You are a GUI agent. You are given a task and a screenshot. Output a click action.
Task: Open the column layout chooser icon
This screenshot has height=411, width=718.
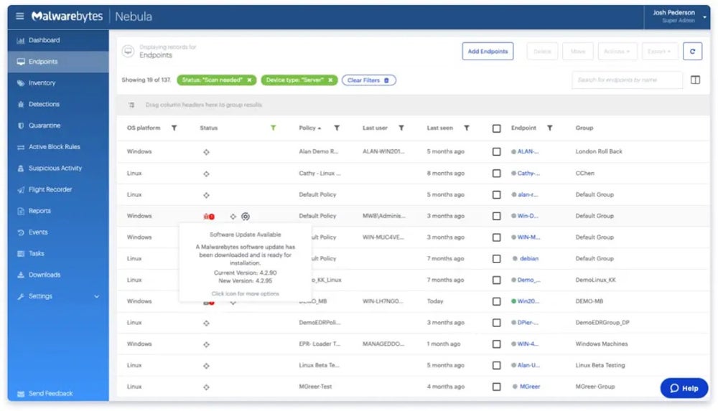[695, 80]
